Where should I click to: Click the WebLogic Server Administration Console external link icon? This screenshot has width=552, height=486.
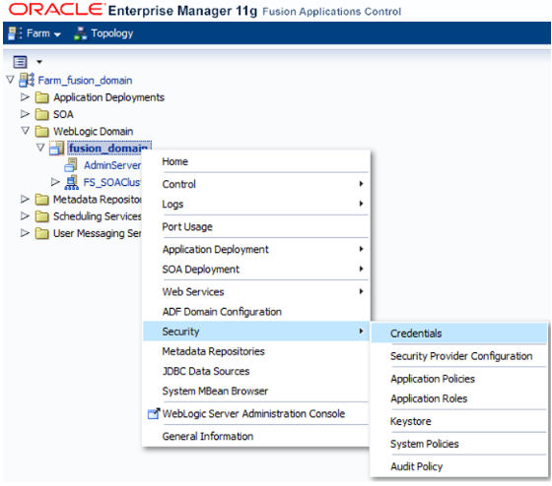click(154, 413)
